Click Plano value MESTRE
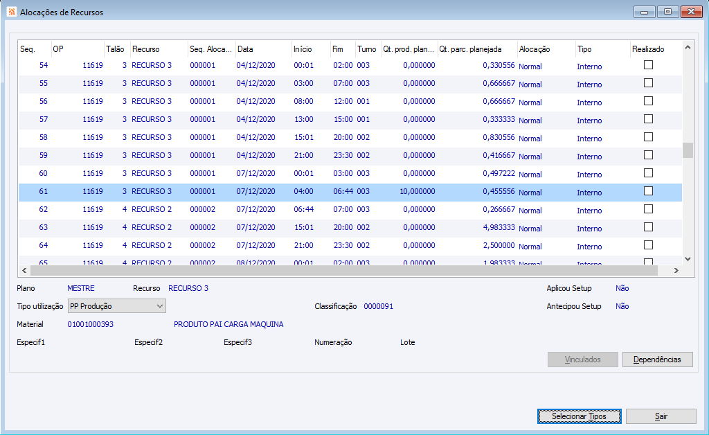The width and height of the screenshot is (709, 435). (81, 288)
